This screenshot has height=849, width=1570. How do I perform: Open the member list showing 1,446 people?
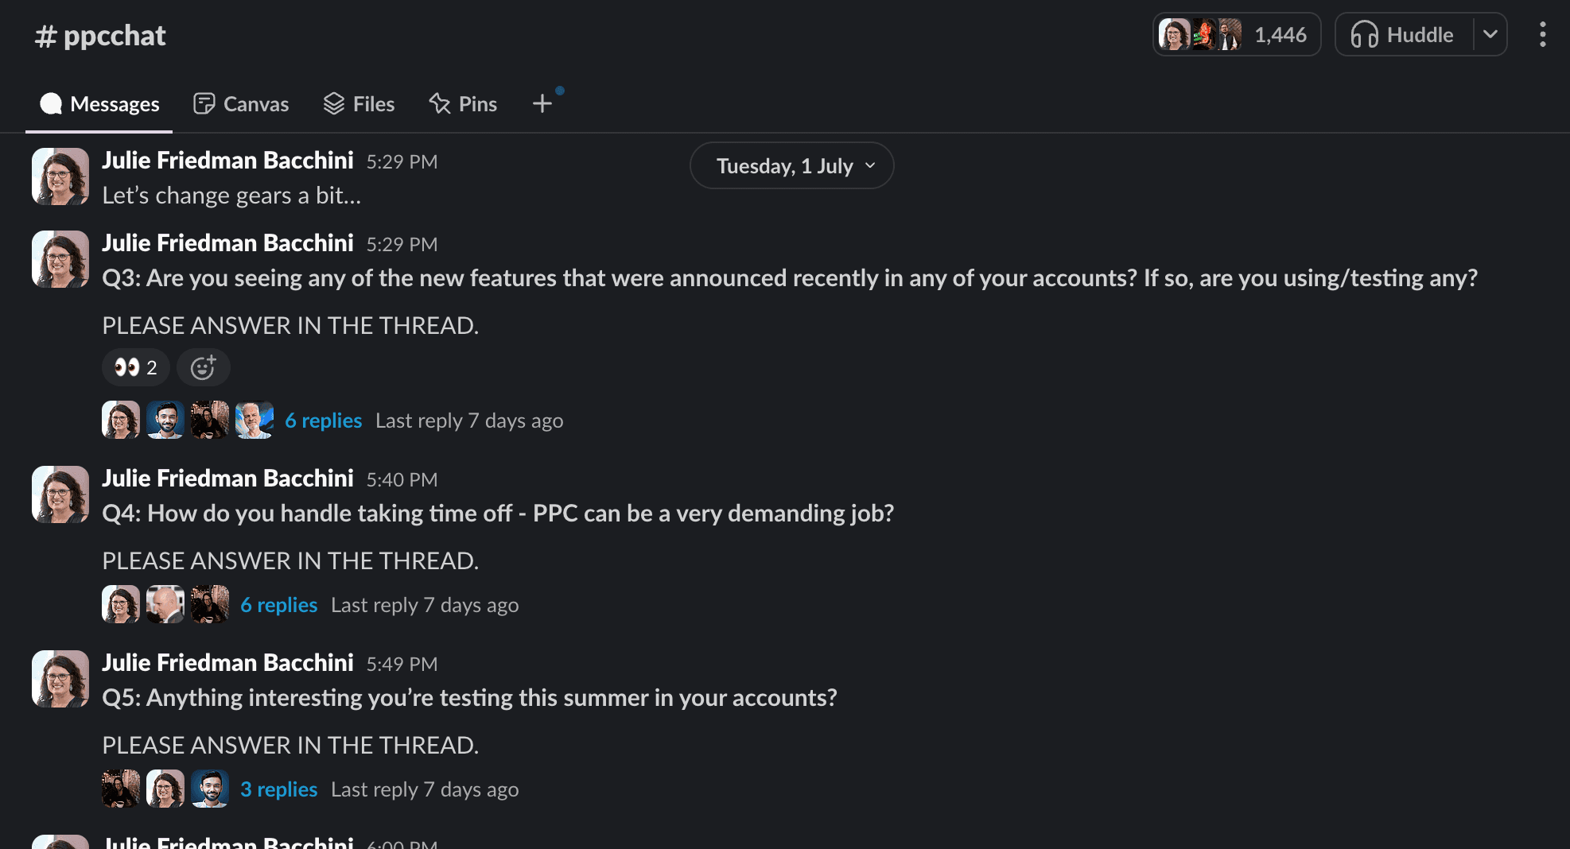[x=1236, y=34]
